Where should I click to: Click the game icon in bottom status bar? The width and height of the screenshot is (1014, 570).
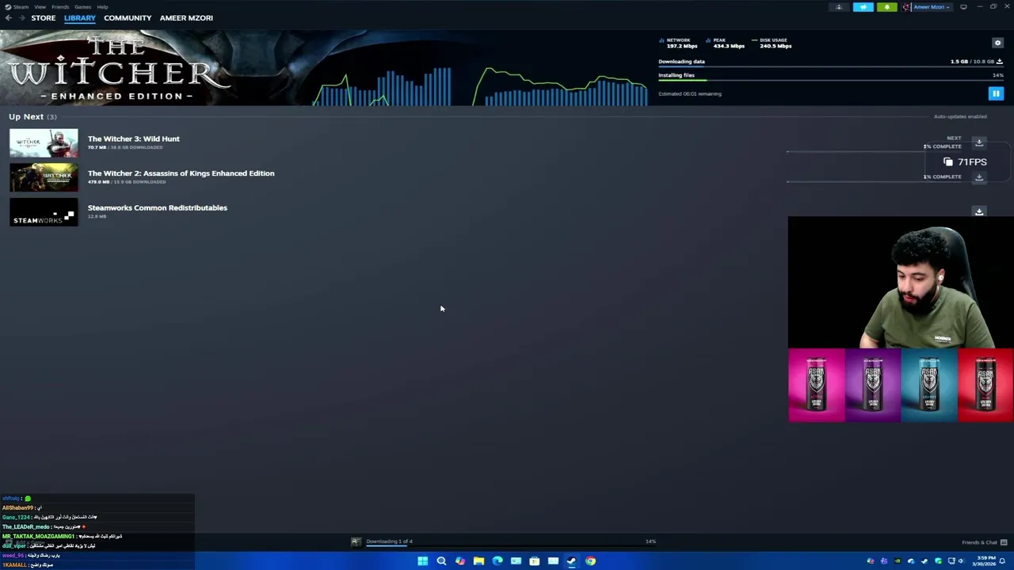click(356, 541)
